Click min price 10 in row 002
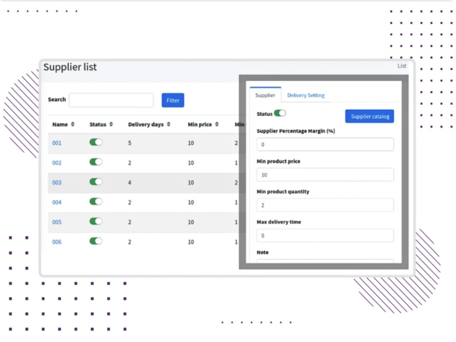The height and width of the screenshot is (342, 456). click(x=191, y=163)
